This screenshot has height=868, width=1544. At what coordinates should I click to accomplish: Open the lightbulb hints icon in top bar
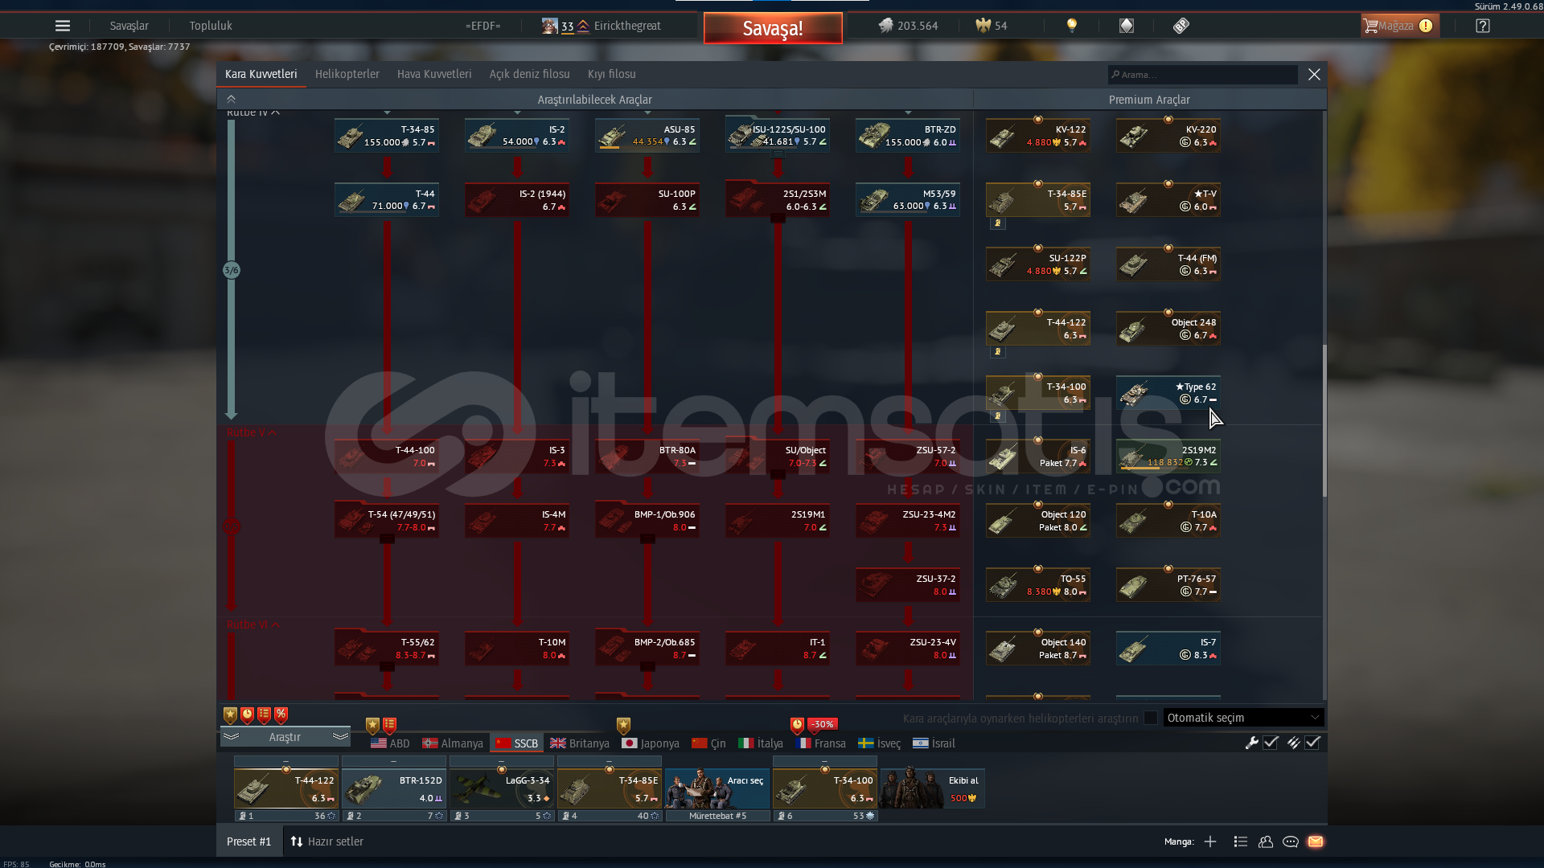pyautogui.click(x=1071, y=26)
